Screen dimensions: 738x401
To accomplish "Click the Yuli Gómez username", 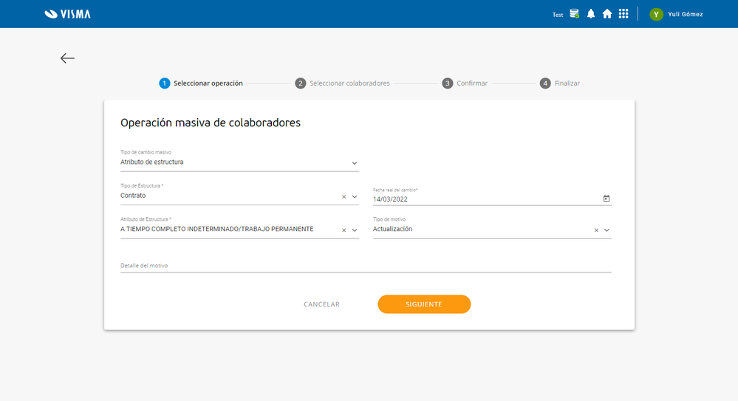I will (686, 14).
